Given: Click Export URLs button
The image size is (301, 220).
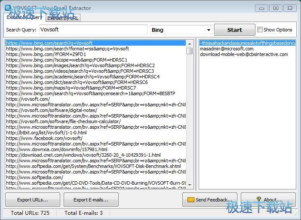Looking at the screenshot, I should point(33,200).
